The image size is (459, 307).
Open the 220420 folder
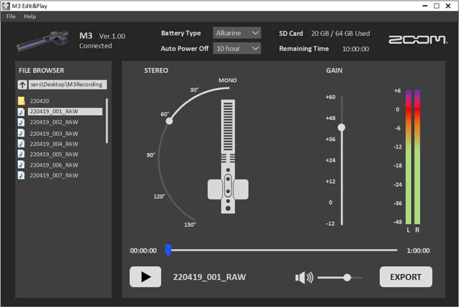(x=39, y=101)
